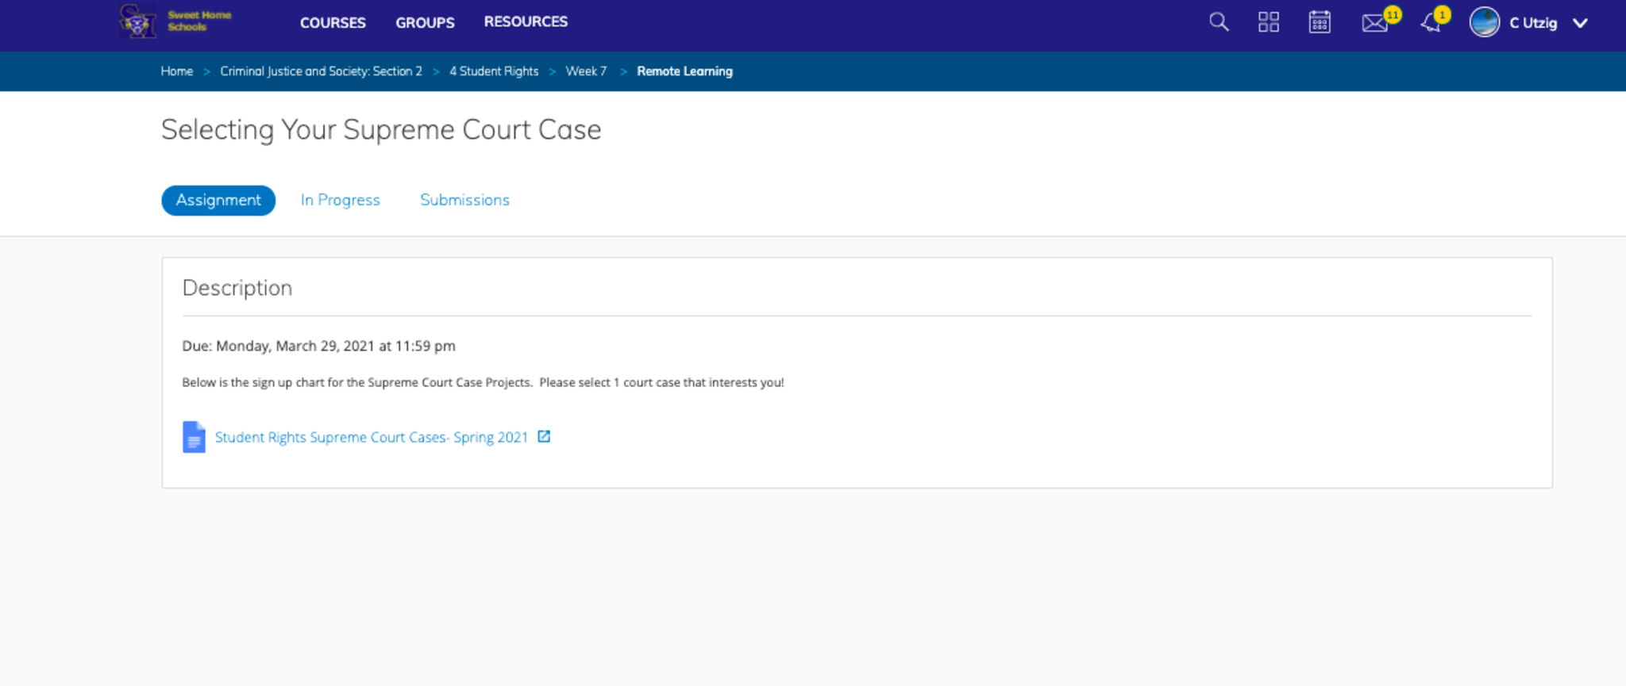Screen dimensions: 1626x686
Task: Go to Home in breadcrumb
Action: point(176,71)
